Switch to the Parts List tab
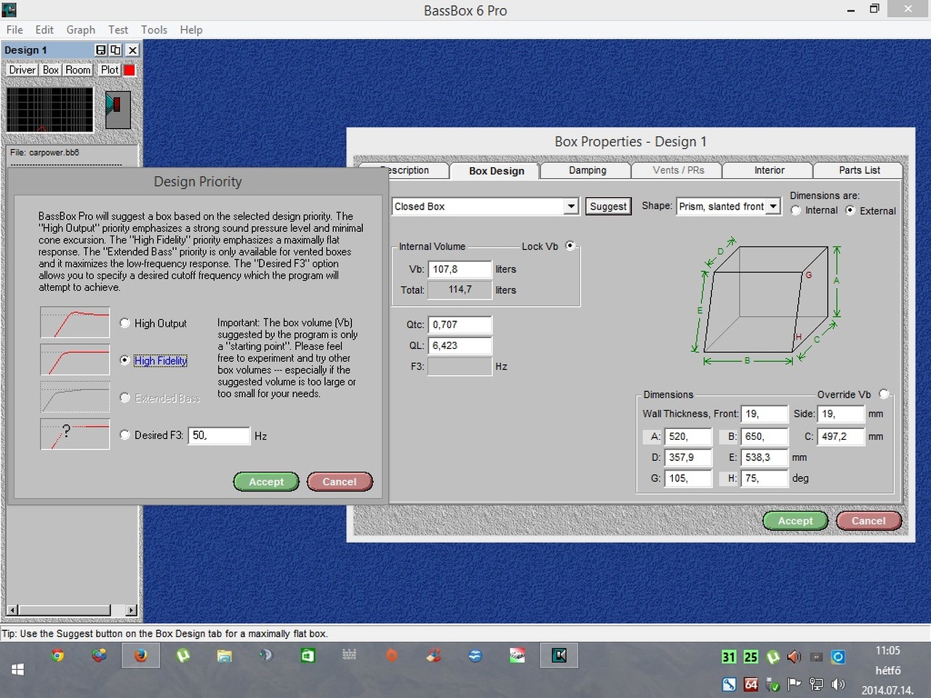 point(859,170)
